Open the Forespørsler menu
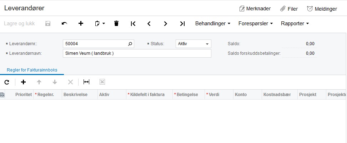The height and width of the screenshot is (143, 347). point(256,23)
